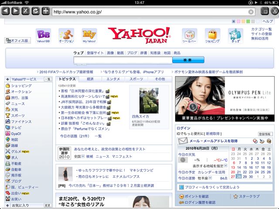Open the ヘルプ link at top right
Image resolution: width=279 pixels, height=209 pixels.
pos(268,21)
